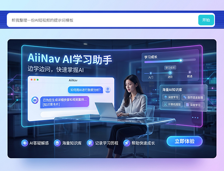The height and width of the screenshot is (171, 224).
Task: Click the 开始 button
Action: click(x=206, y=20)
